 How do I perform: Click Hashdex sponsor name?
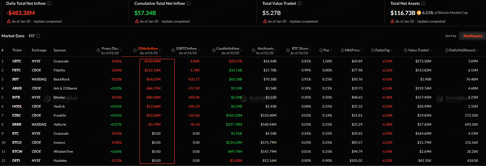(60, 161)
